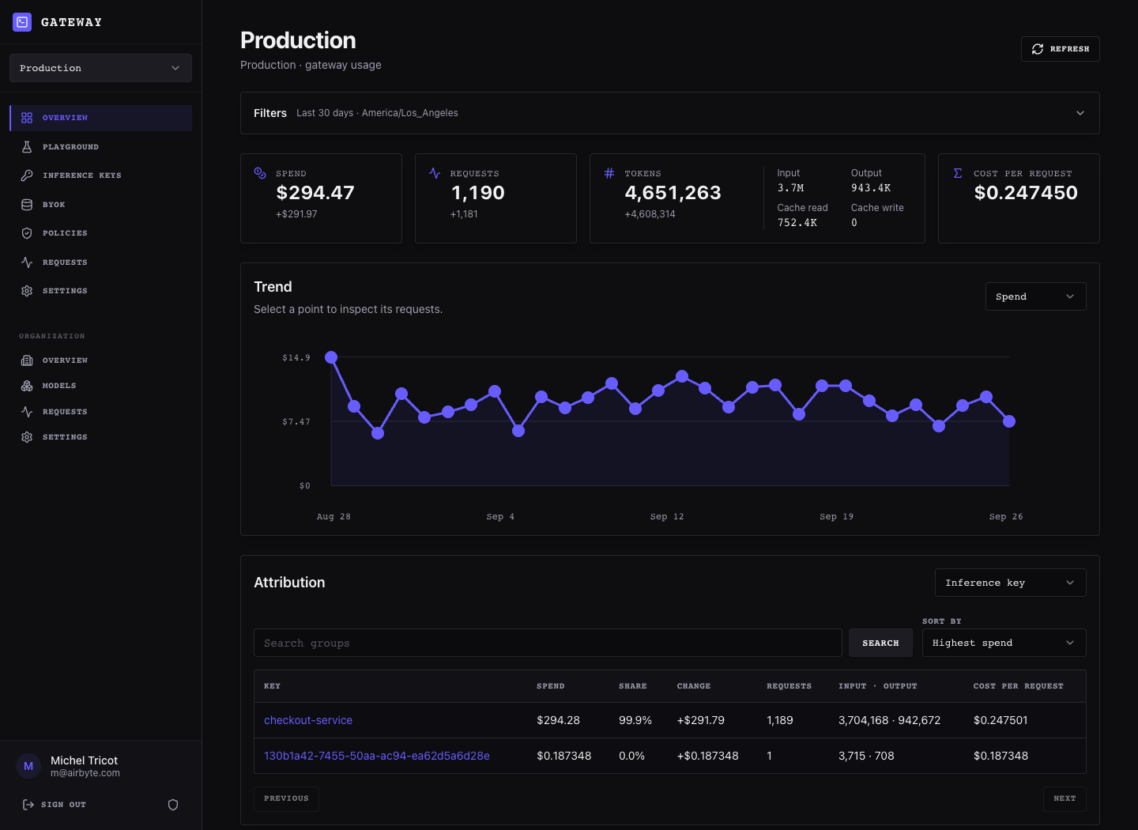The image size is (1138, 830).
Task: Click the Key column header
Action: (272, 686)
